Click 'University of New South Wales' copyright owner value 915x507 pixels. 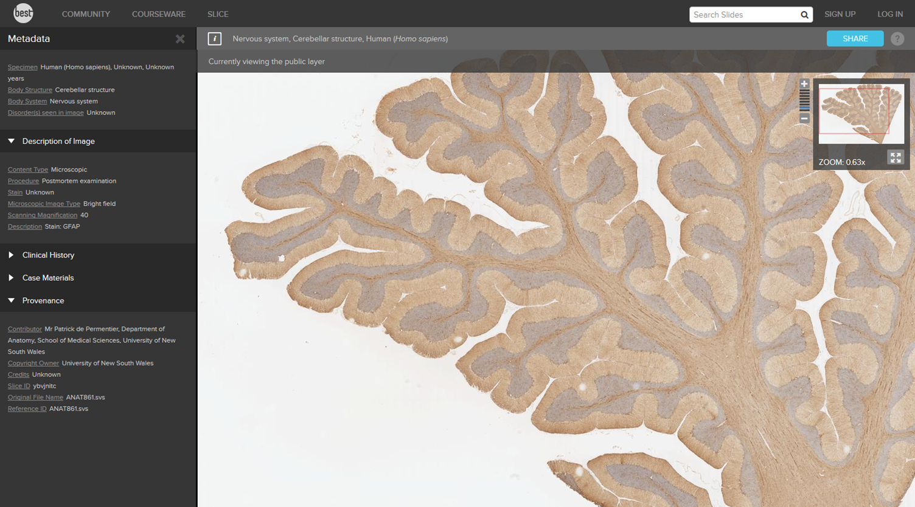coord(108,363)
